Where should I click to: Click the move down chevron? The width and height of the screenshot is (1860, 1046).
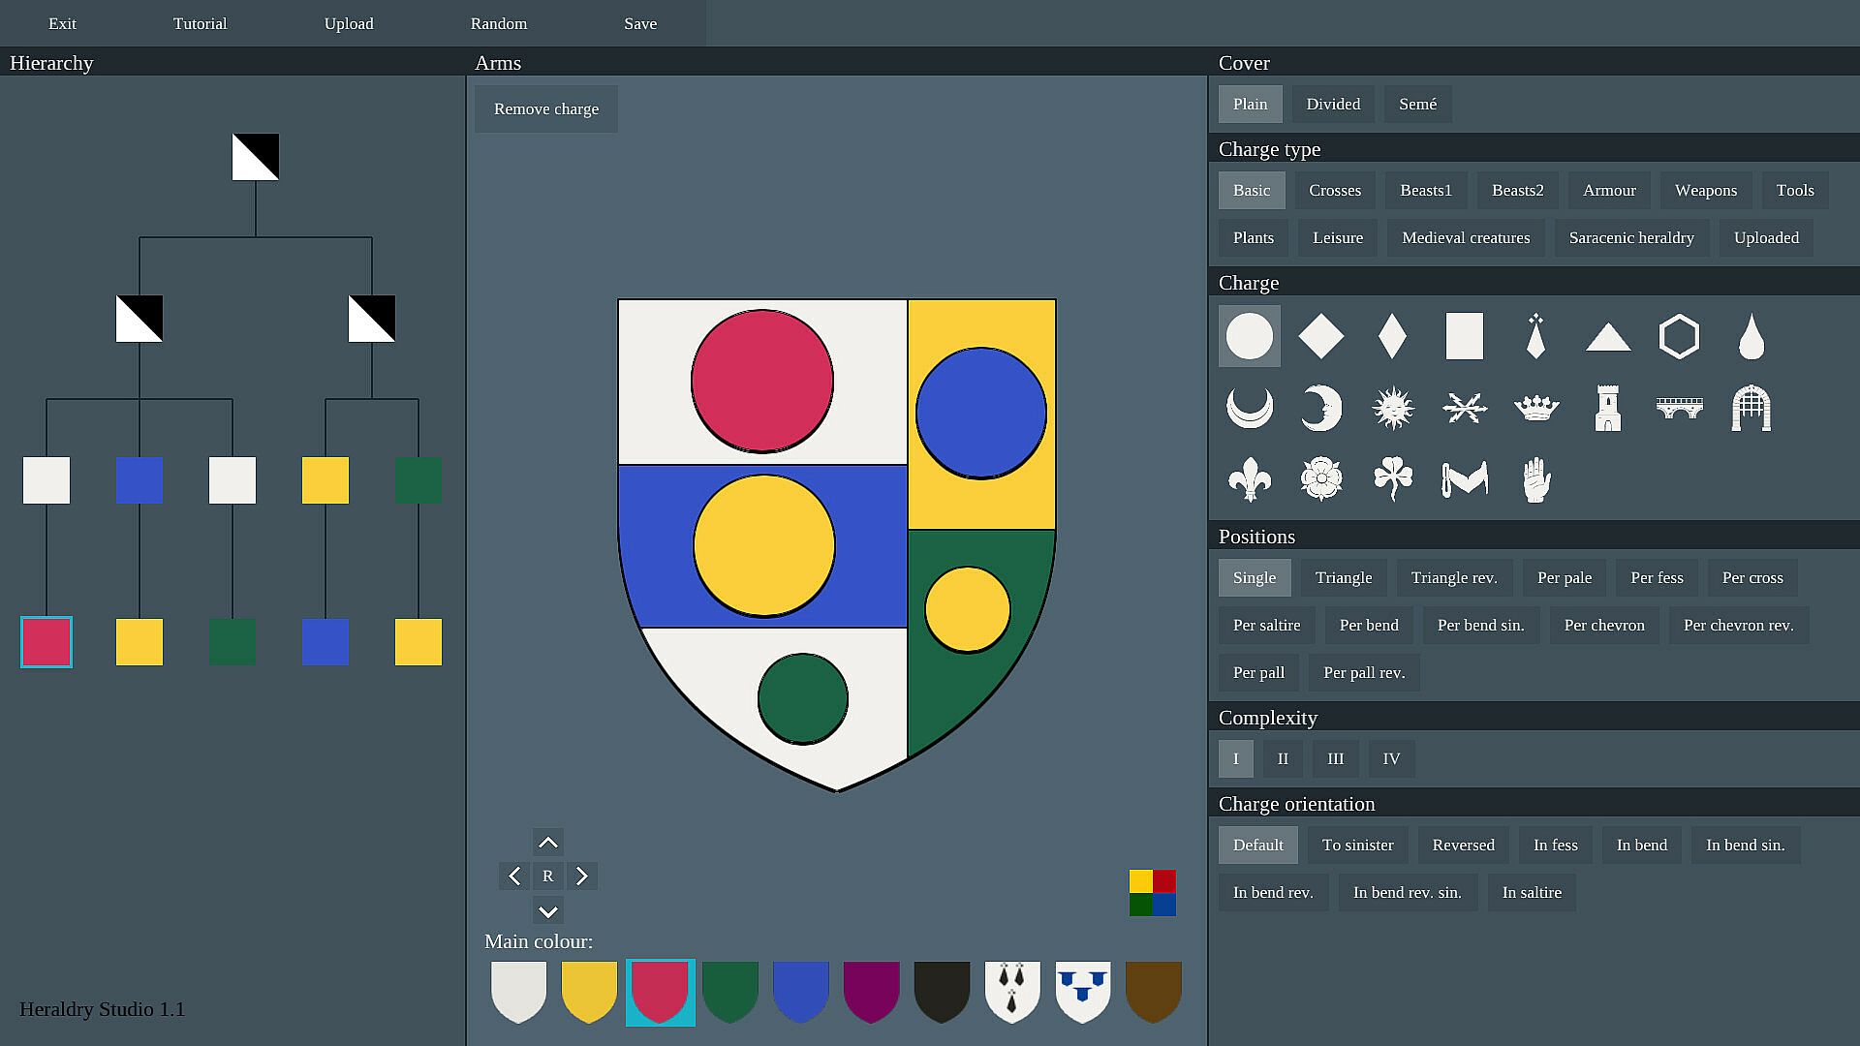click(x=547, y=911)
